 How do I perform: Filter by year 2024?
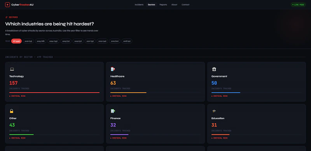[x=53, y=41]
